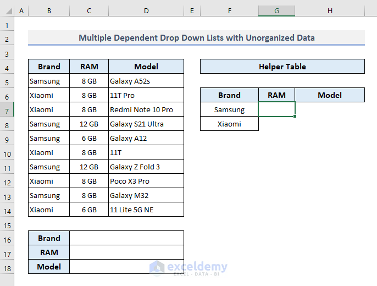Select column F header
The height and width of the screenshot is (286, 377).
[x=229, y=11]
